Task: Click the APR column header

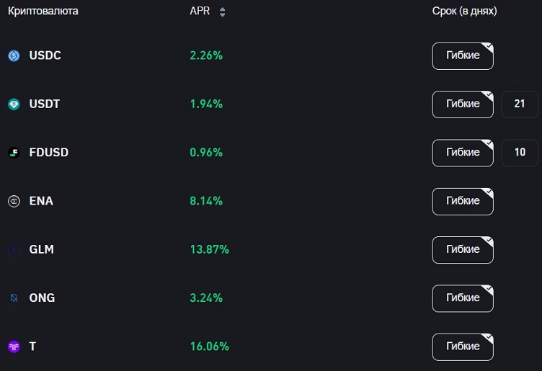Action: pos(200,11)
